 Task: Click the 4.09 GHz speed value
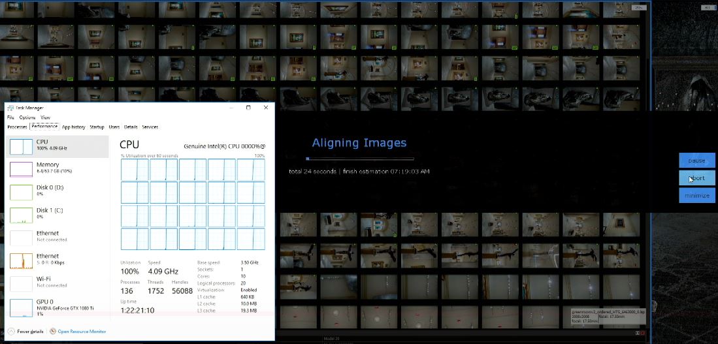click(163, 272)
